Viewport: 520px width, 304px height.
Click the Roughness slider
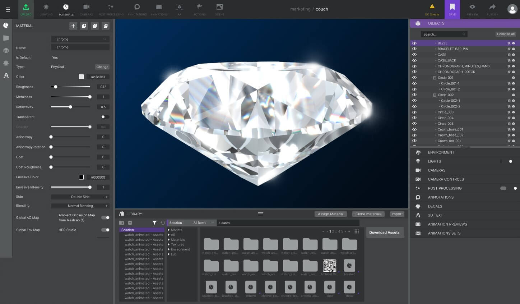pos(70,87)
